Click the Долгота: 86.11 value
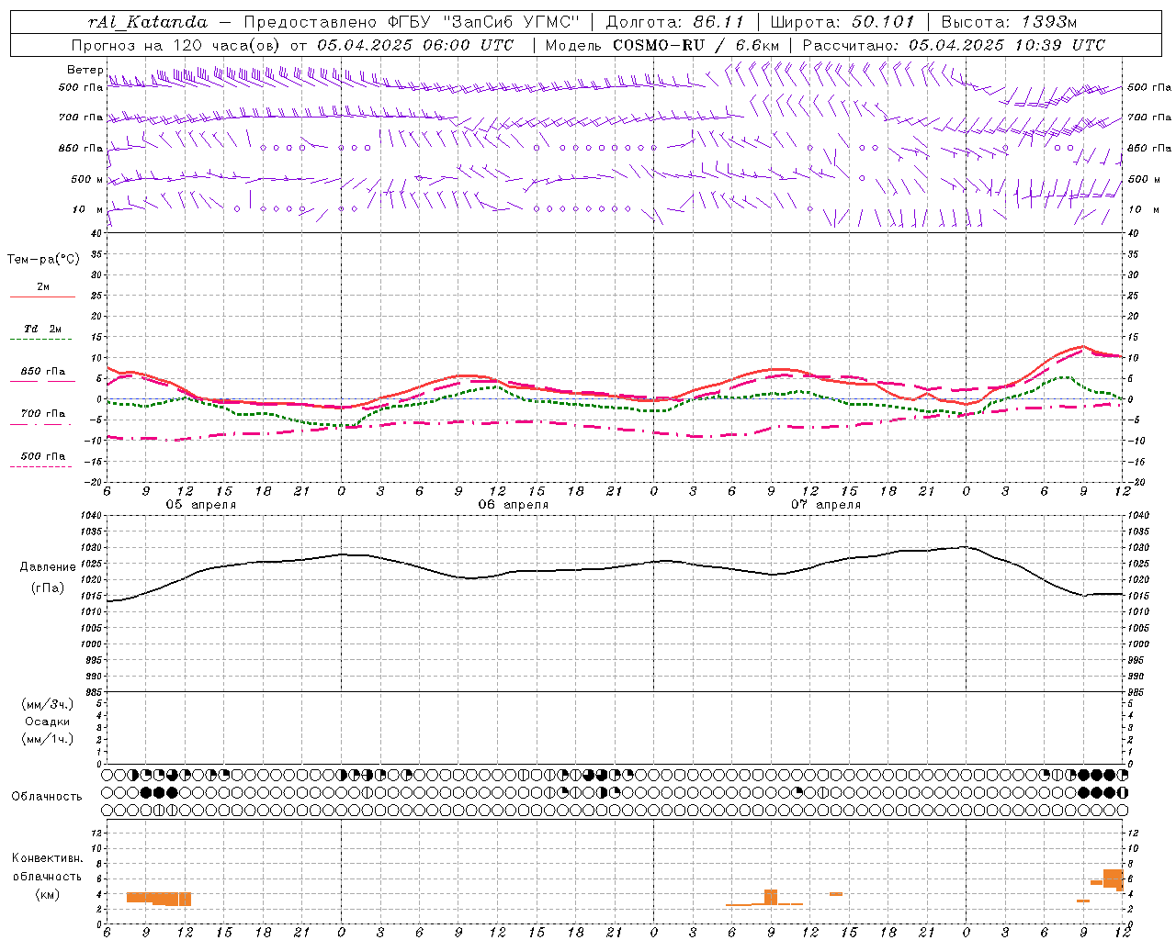The height and width of the screenshot is (940, 1176). tap(674, 22)
